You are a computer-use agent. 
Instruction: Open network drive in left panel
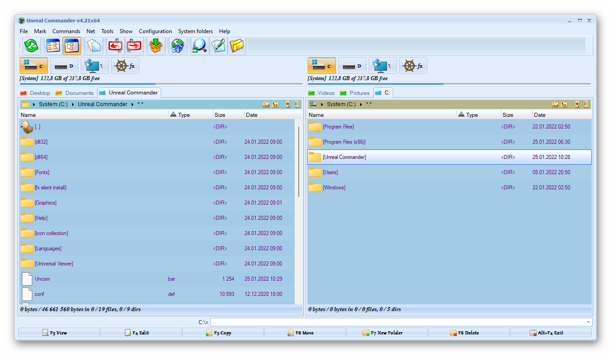coord(95,66)
